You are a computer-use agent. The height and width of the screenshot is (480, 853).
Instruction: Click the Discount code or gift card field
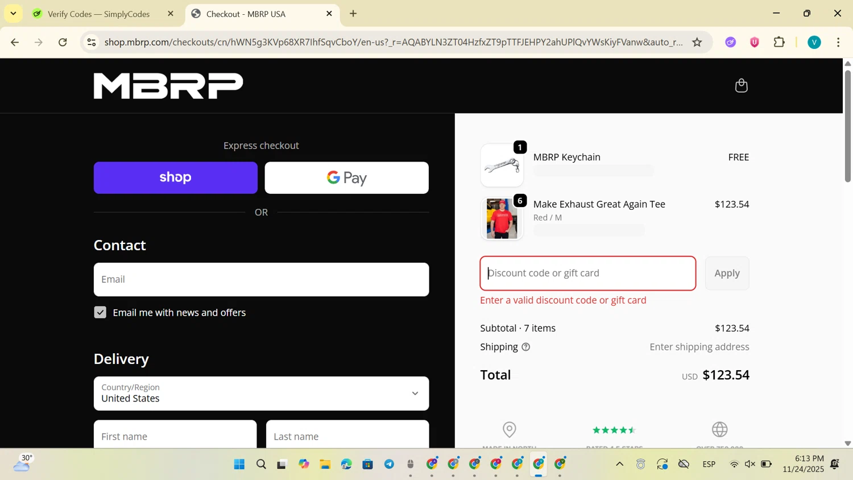click(588, 273)
